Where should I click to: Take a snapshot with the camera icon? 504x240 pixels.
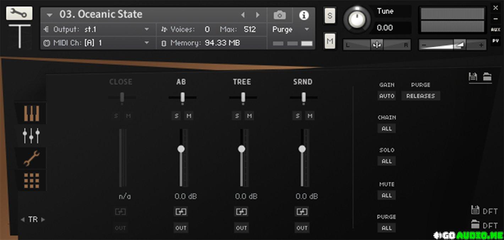(279, 15)
